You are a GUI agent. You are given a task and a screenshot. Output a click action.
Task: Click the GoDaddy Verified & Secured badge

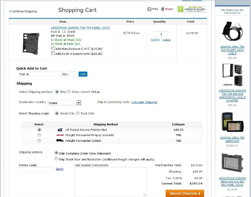tap(192, 9)
